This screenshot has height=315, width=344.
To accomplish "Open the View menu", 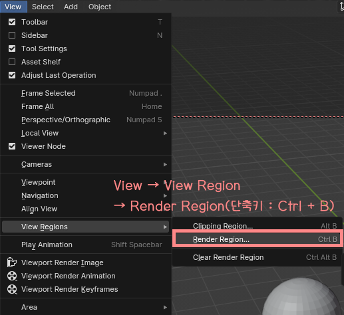I will coord(13,7).
